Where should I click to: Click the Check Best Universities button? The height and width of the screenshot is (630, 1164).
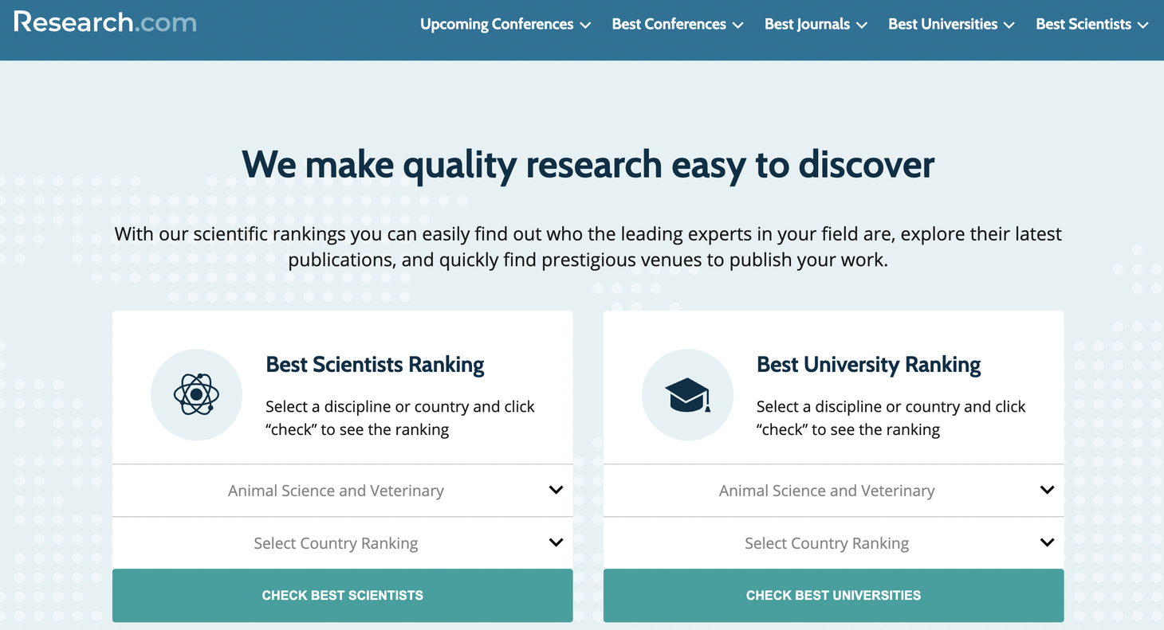[x=834, y=595]
